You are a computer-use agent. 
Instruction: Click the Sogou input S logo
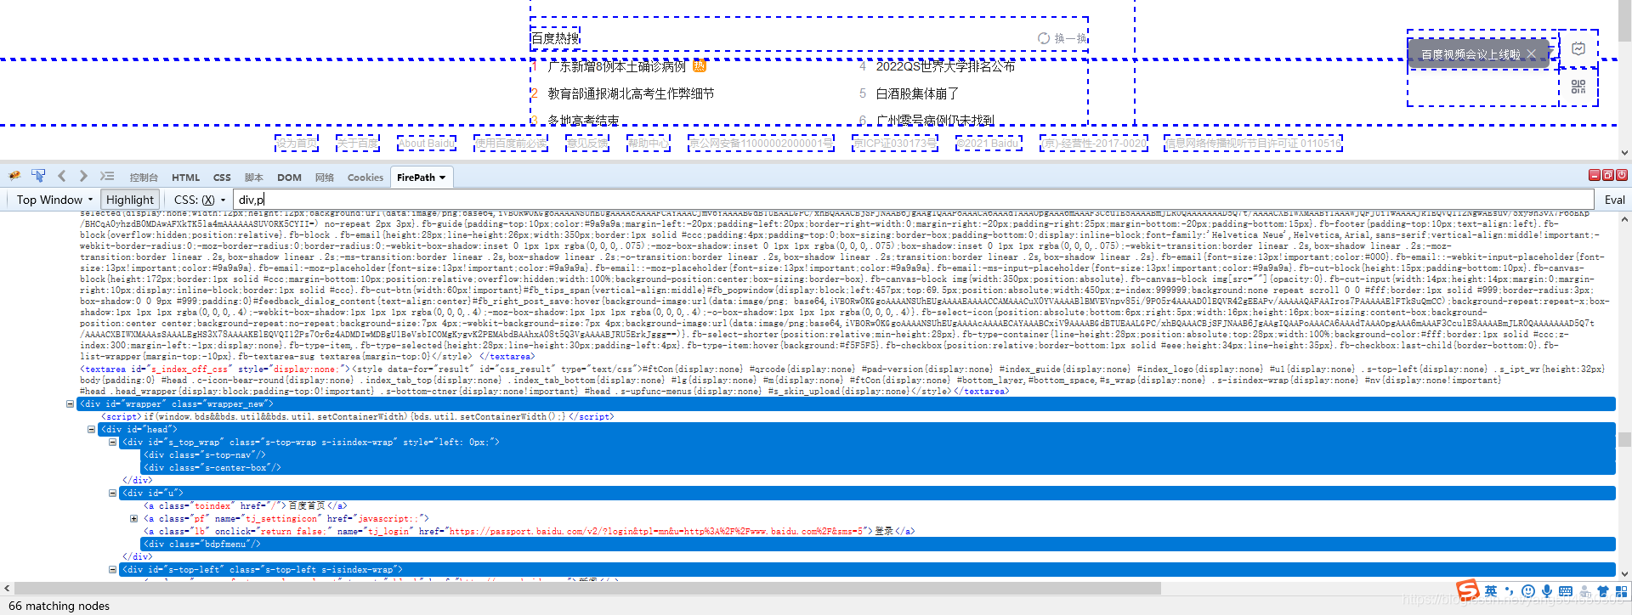(x=1468, y=590)
